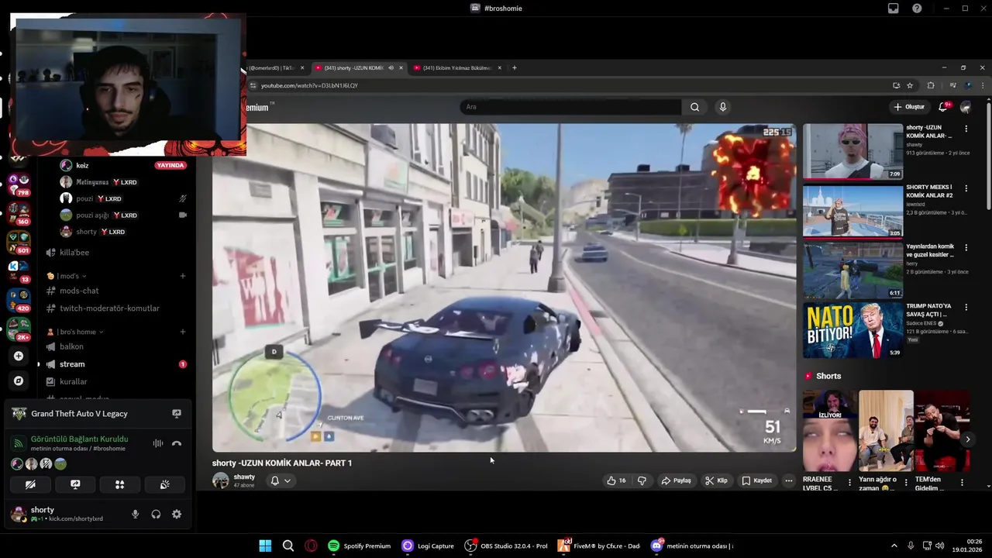Image resolution: width=992 pixels, height=558 pixels.
Task: Show hidden system tray icons chevron
Action: [894, 546]
